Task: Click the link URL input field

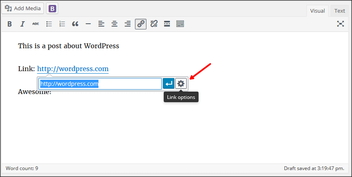Action: coord(100,84)
